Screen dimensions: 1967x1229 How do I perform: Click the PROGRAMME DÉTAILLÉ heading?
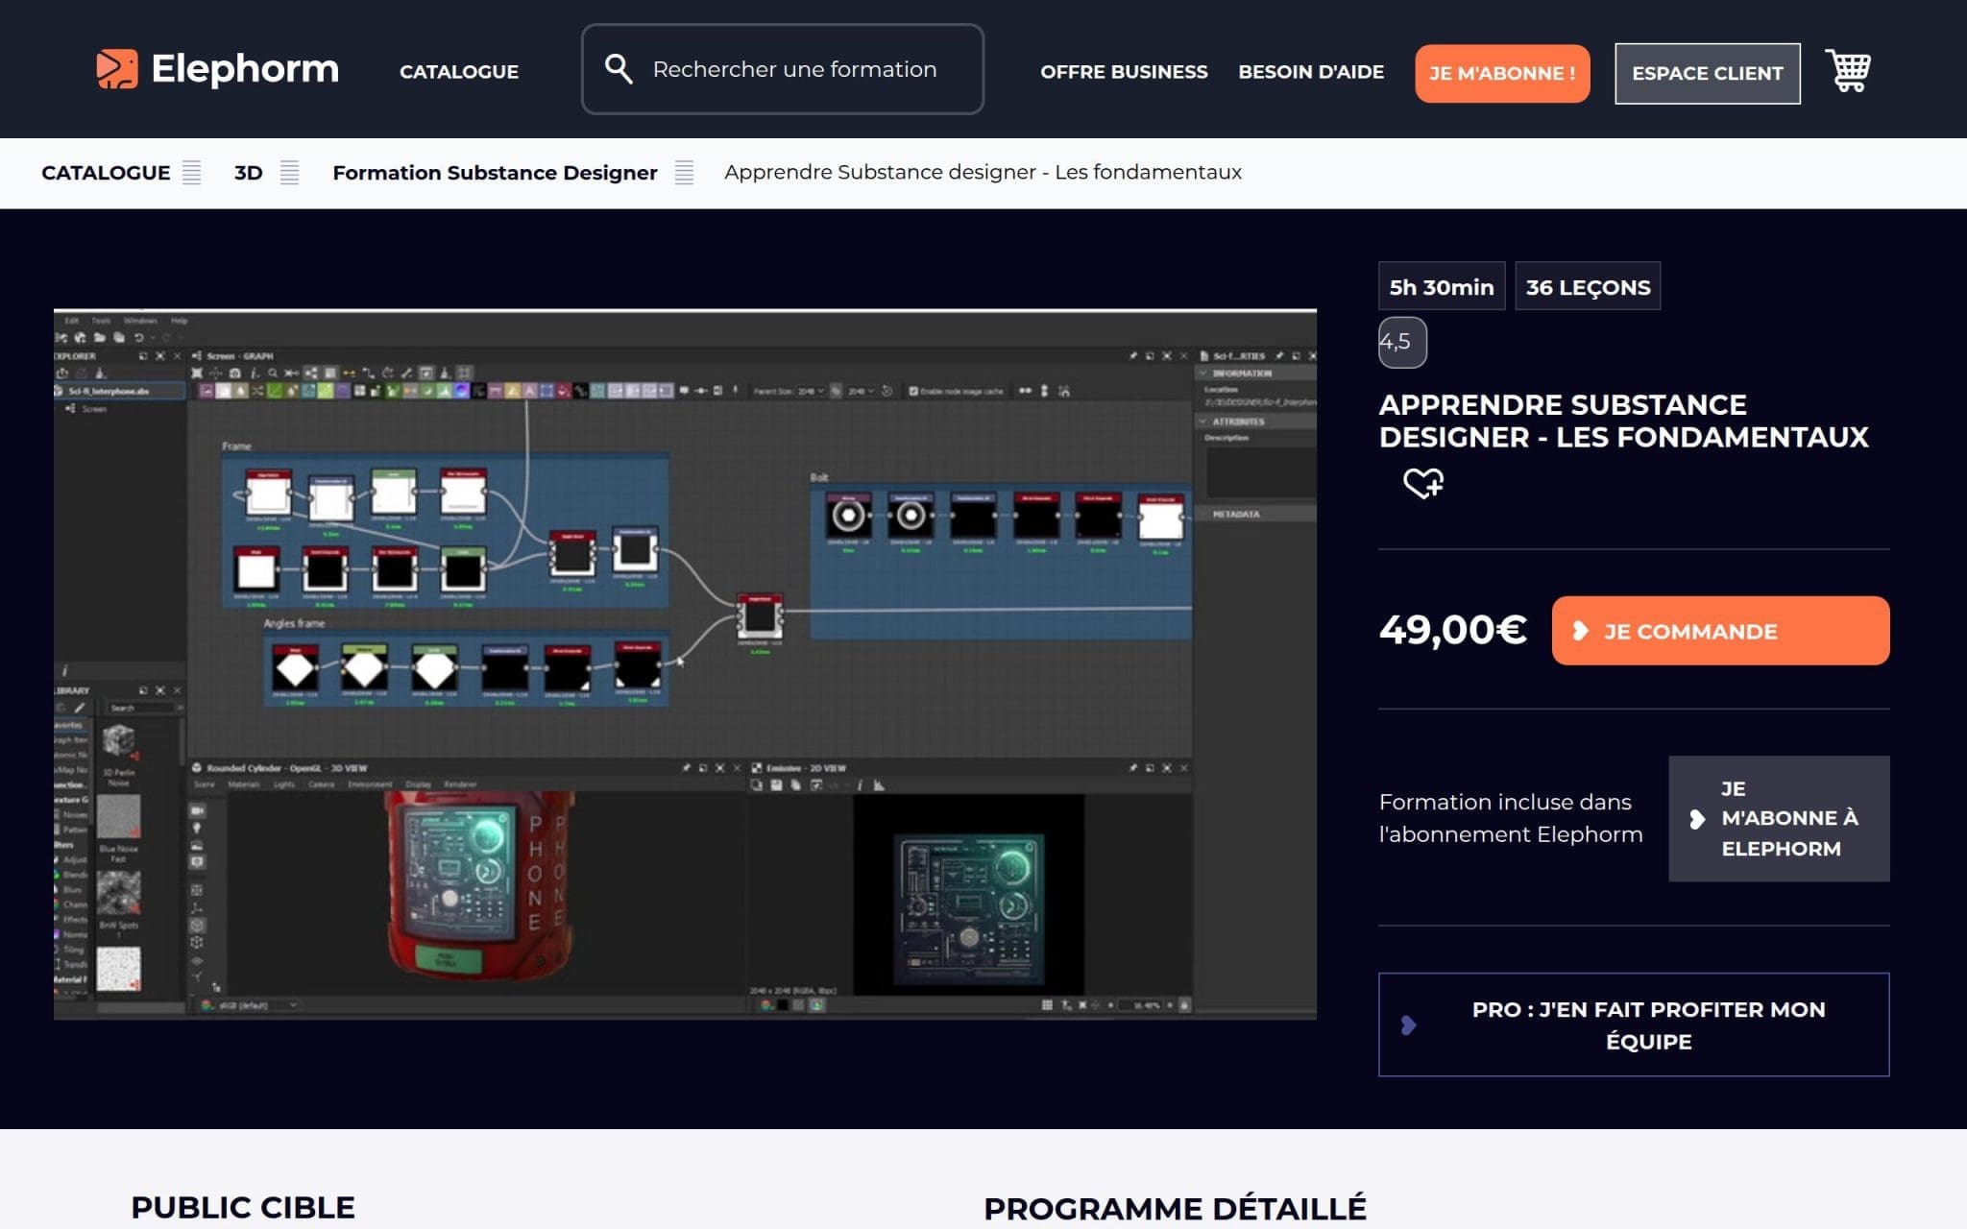1175,1208
